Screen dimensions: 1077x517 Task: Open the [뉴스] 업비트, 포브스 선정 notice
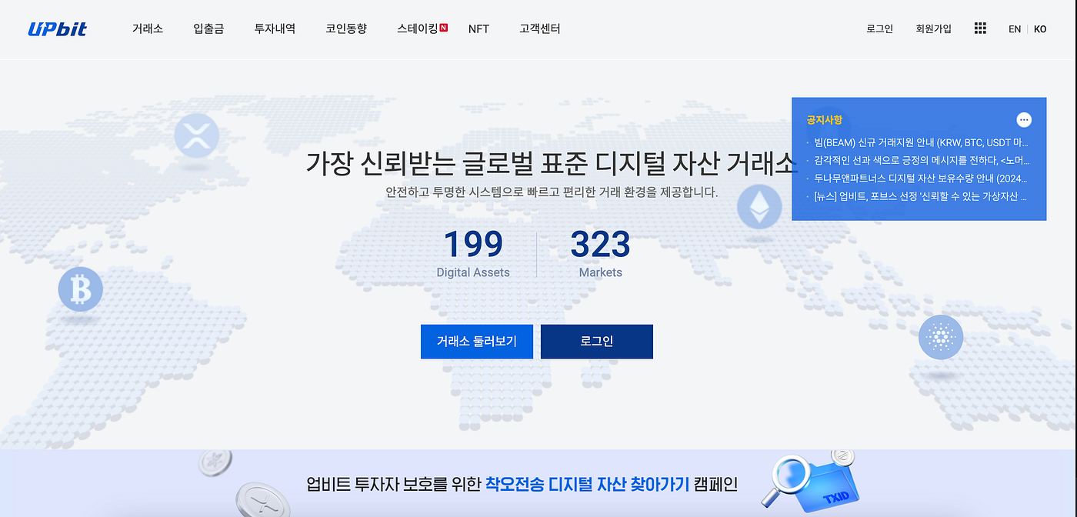click(921, 196)
